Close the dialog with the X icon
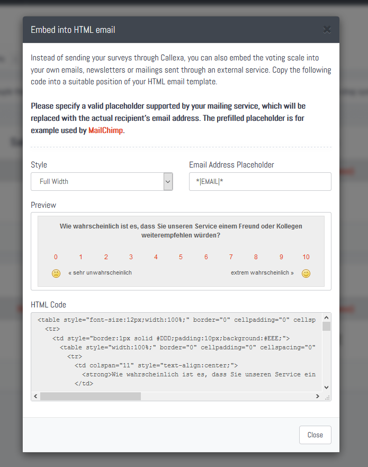This screenshot has height=467, width=368. pyautogui.click(x=327, y=30)
